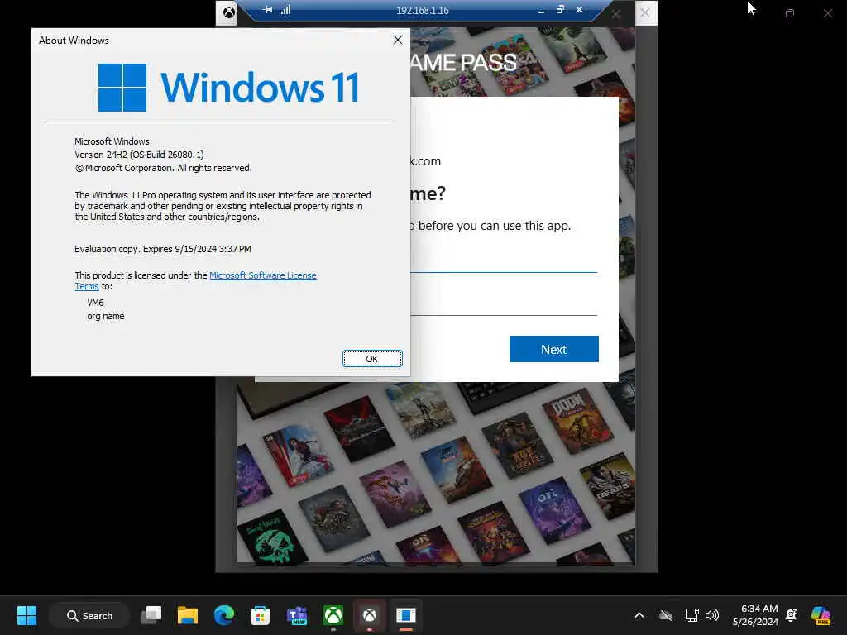Open the OneDrive tray icon
Screen dimensions: 847x635
pos(666,615)
